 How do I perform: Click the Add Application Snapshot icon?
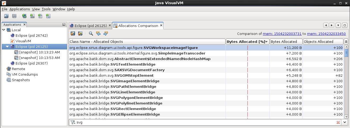(48, 16)
